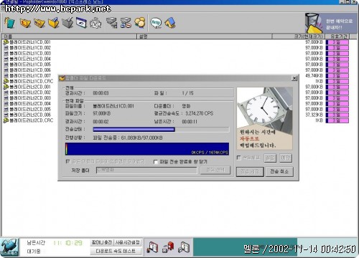Click grayed folder select button beside path
359x258 pixels.
pyautogui.click(x=215, y=170)
